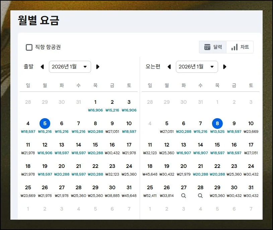Open the 오는편 month dropdown 2026년 1월
Viewport: 273px width, 230px height.
(x=197, y=67)
